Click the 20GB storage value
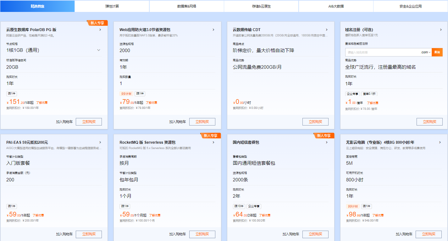 pos(12,67)
